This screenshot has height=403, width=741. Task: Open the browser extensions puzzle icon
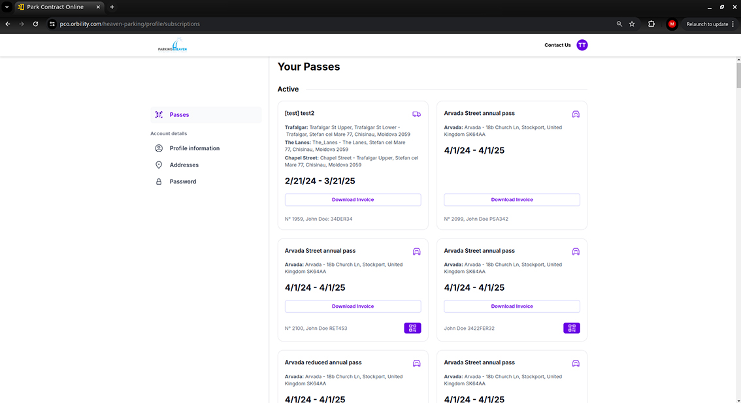pos(651,24)
